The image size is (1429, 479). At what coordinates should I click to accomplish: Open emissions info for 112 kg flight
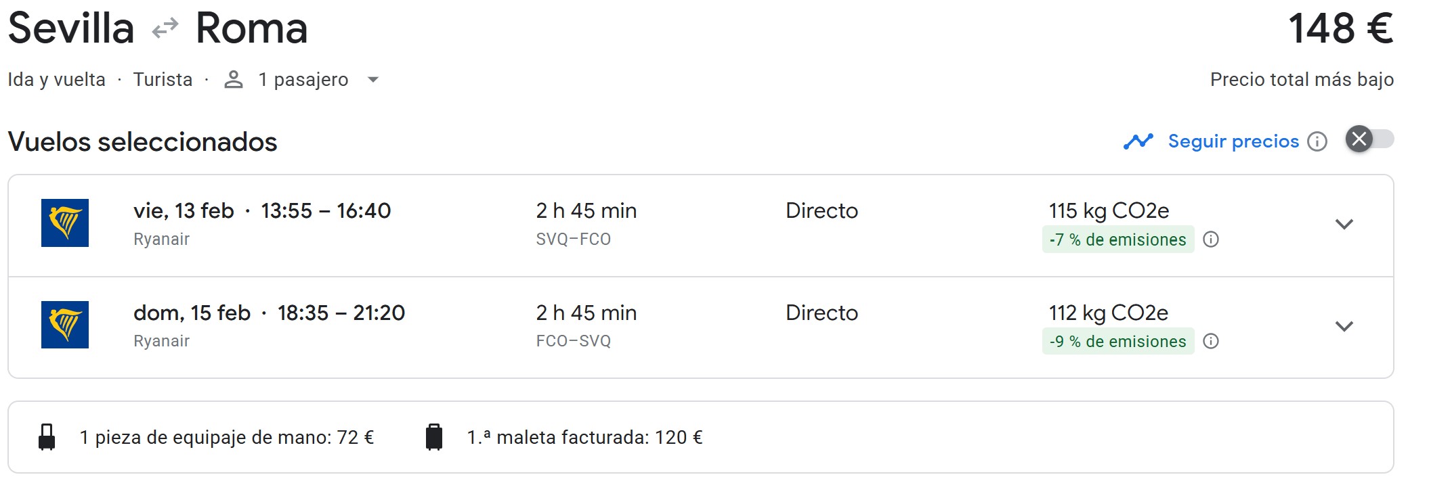tap(1211, 341)
